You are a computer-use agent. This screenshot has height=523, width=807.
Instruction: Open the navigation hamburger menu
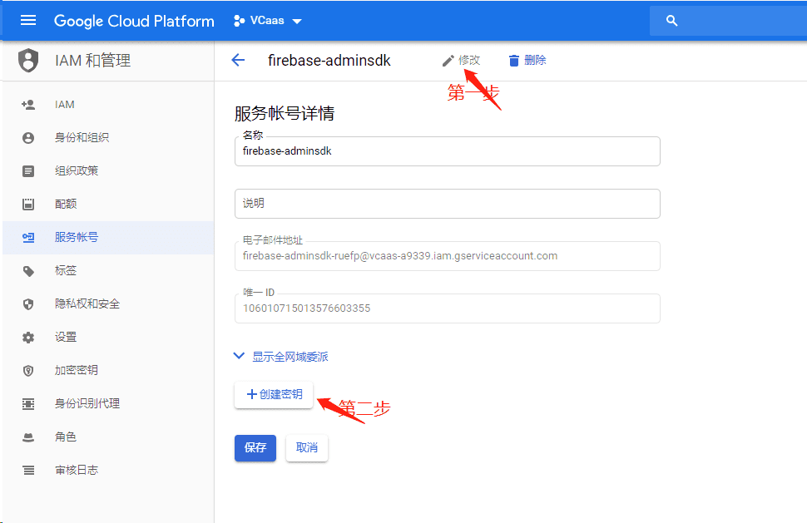click(x=27, y=21)
